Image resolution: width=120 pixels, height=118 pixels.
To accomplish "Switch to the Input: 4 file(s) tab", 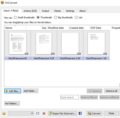I will coord(11,11).
